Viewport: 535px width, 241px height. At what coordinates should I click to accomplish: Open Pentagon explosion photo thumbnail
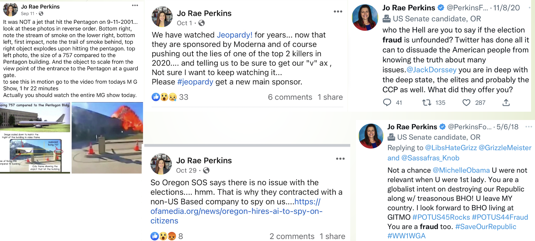coord(107,138)
